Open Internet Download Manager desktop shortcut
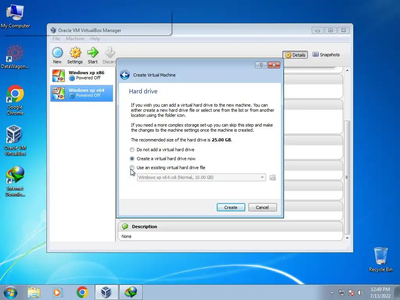The height and width of the screenshot is (300, 400). [x=15, y=181]
